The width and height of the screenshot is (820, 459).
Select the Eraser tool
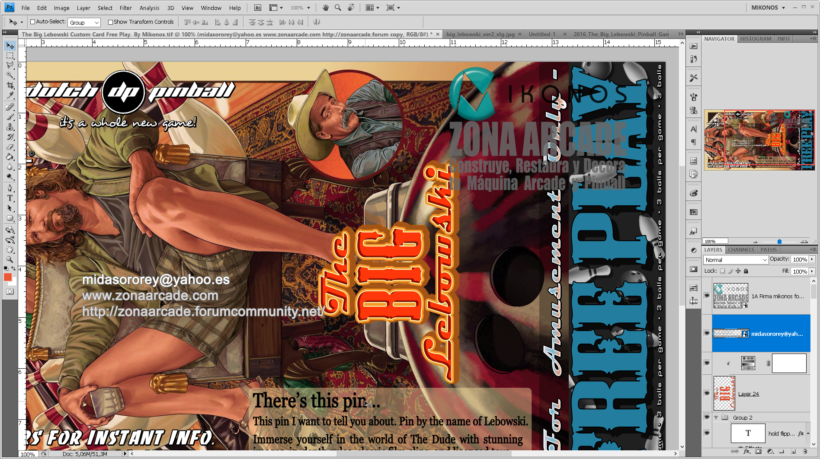pos(10,147)
